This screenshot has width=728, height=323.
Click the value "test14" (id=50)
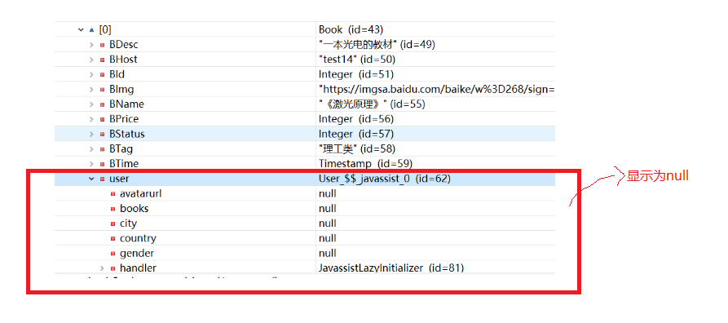pos(357,60)
